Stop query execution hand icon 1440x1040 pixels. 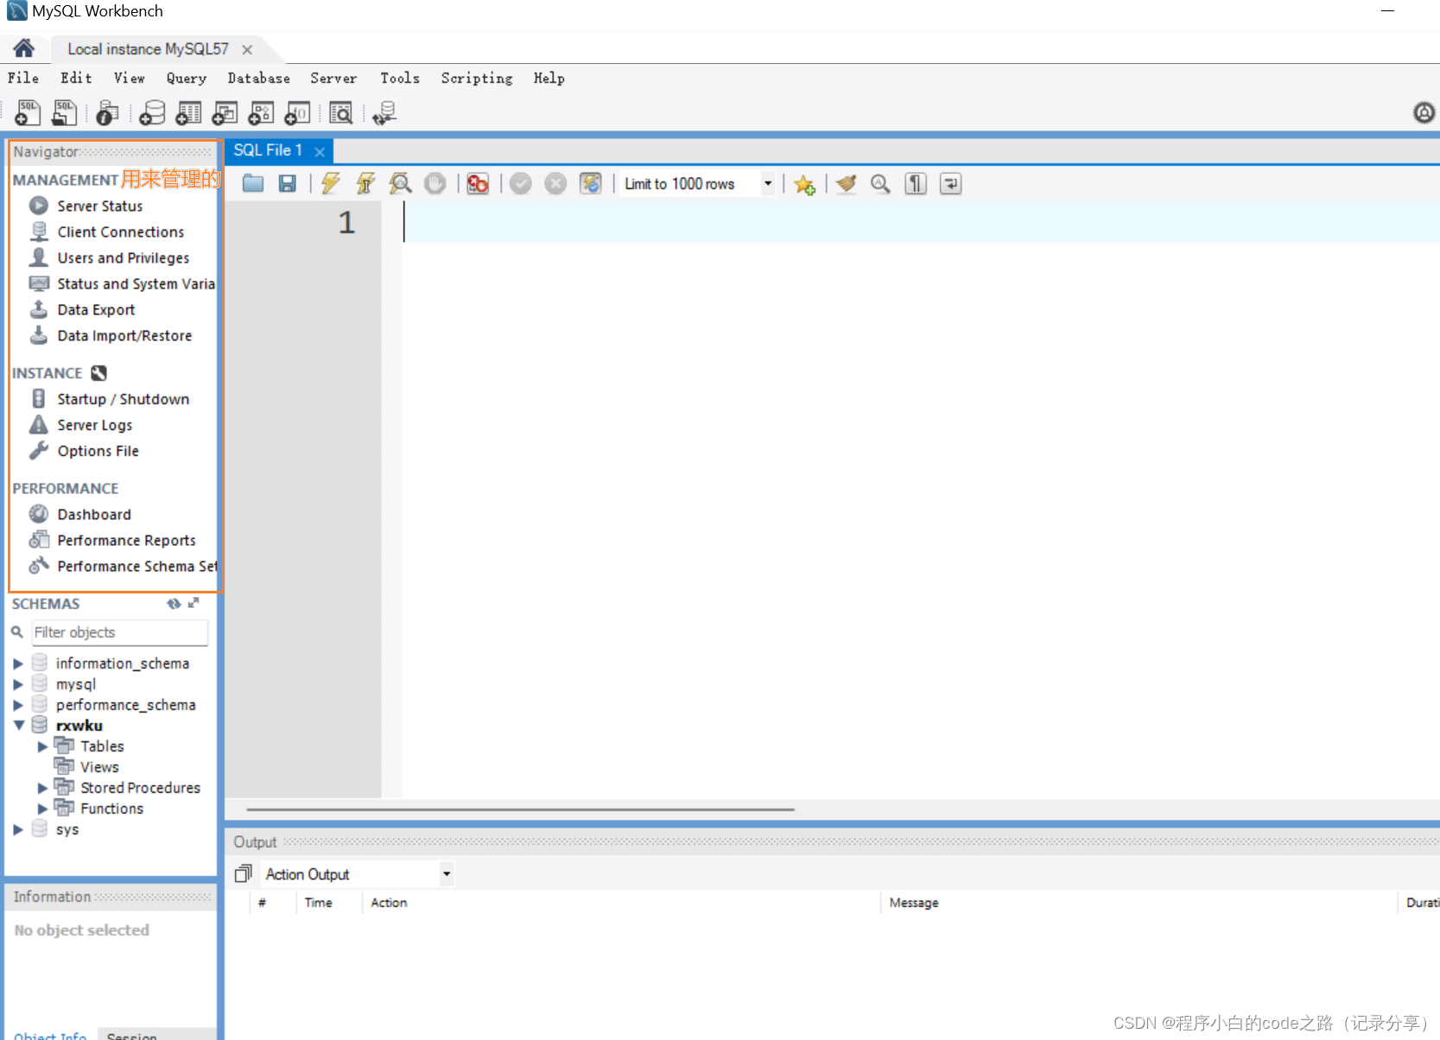435,183
